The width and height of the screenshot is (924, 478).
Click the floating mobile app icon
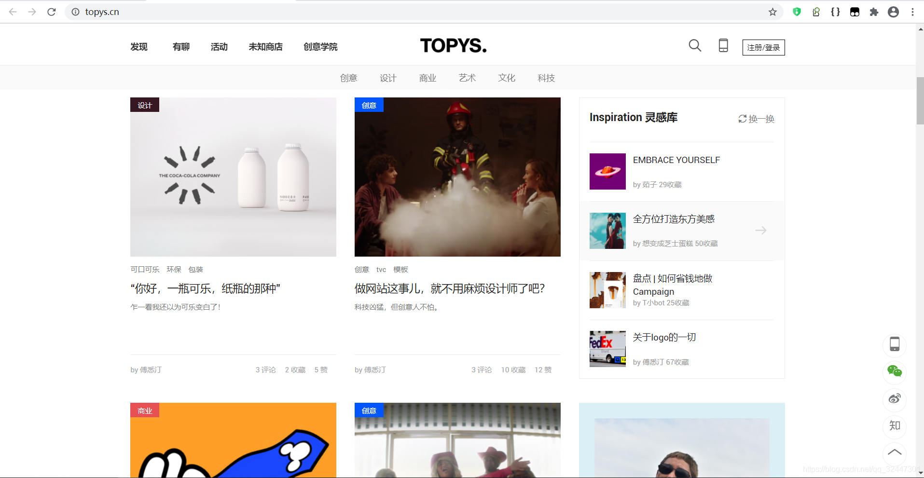point(895,344)
